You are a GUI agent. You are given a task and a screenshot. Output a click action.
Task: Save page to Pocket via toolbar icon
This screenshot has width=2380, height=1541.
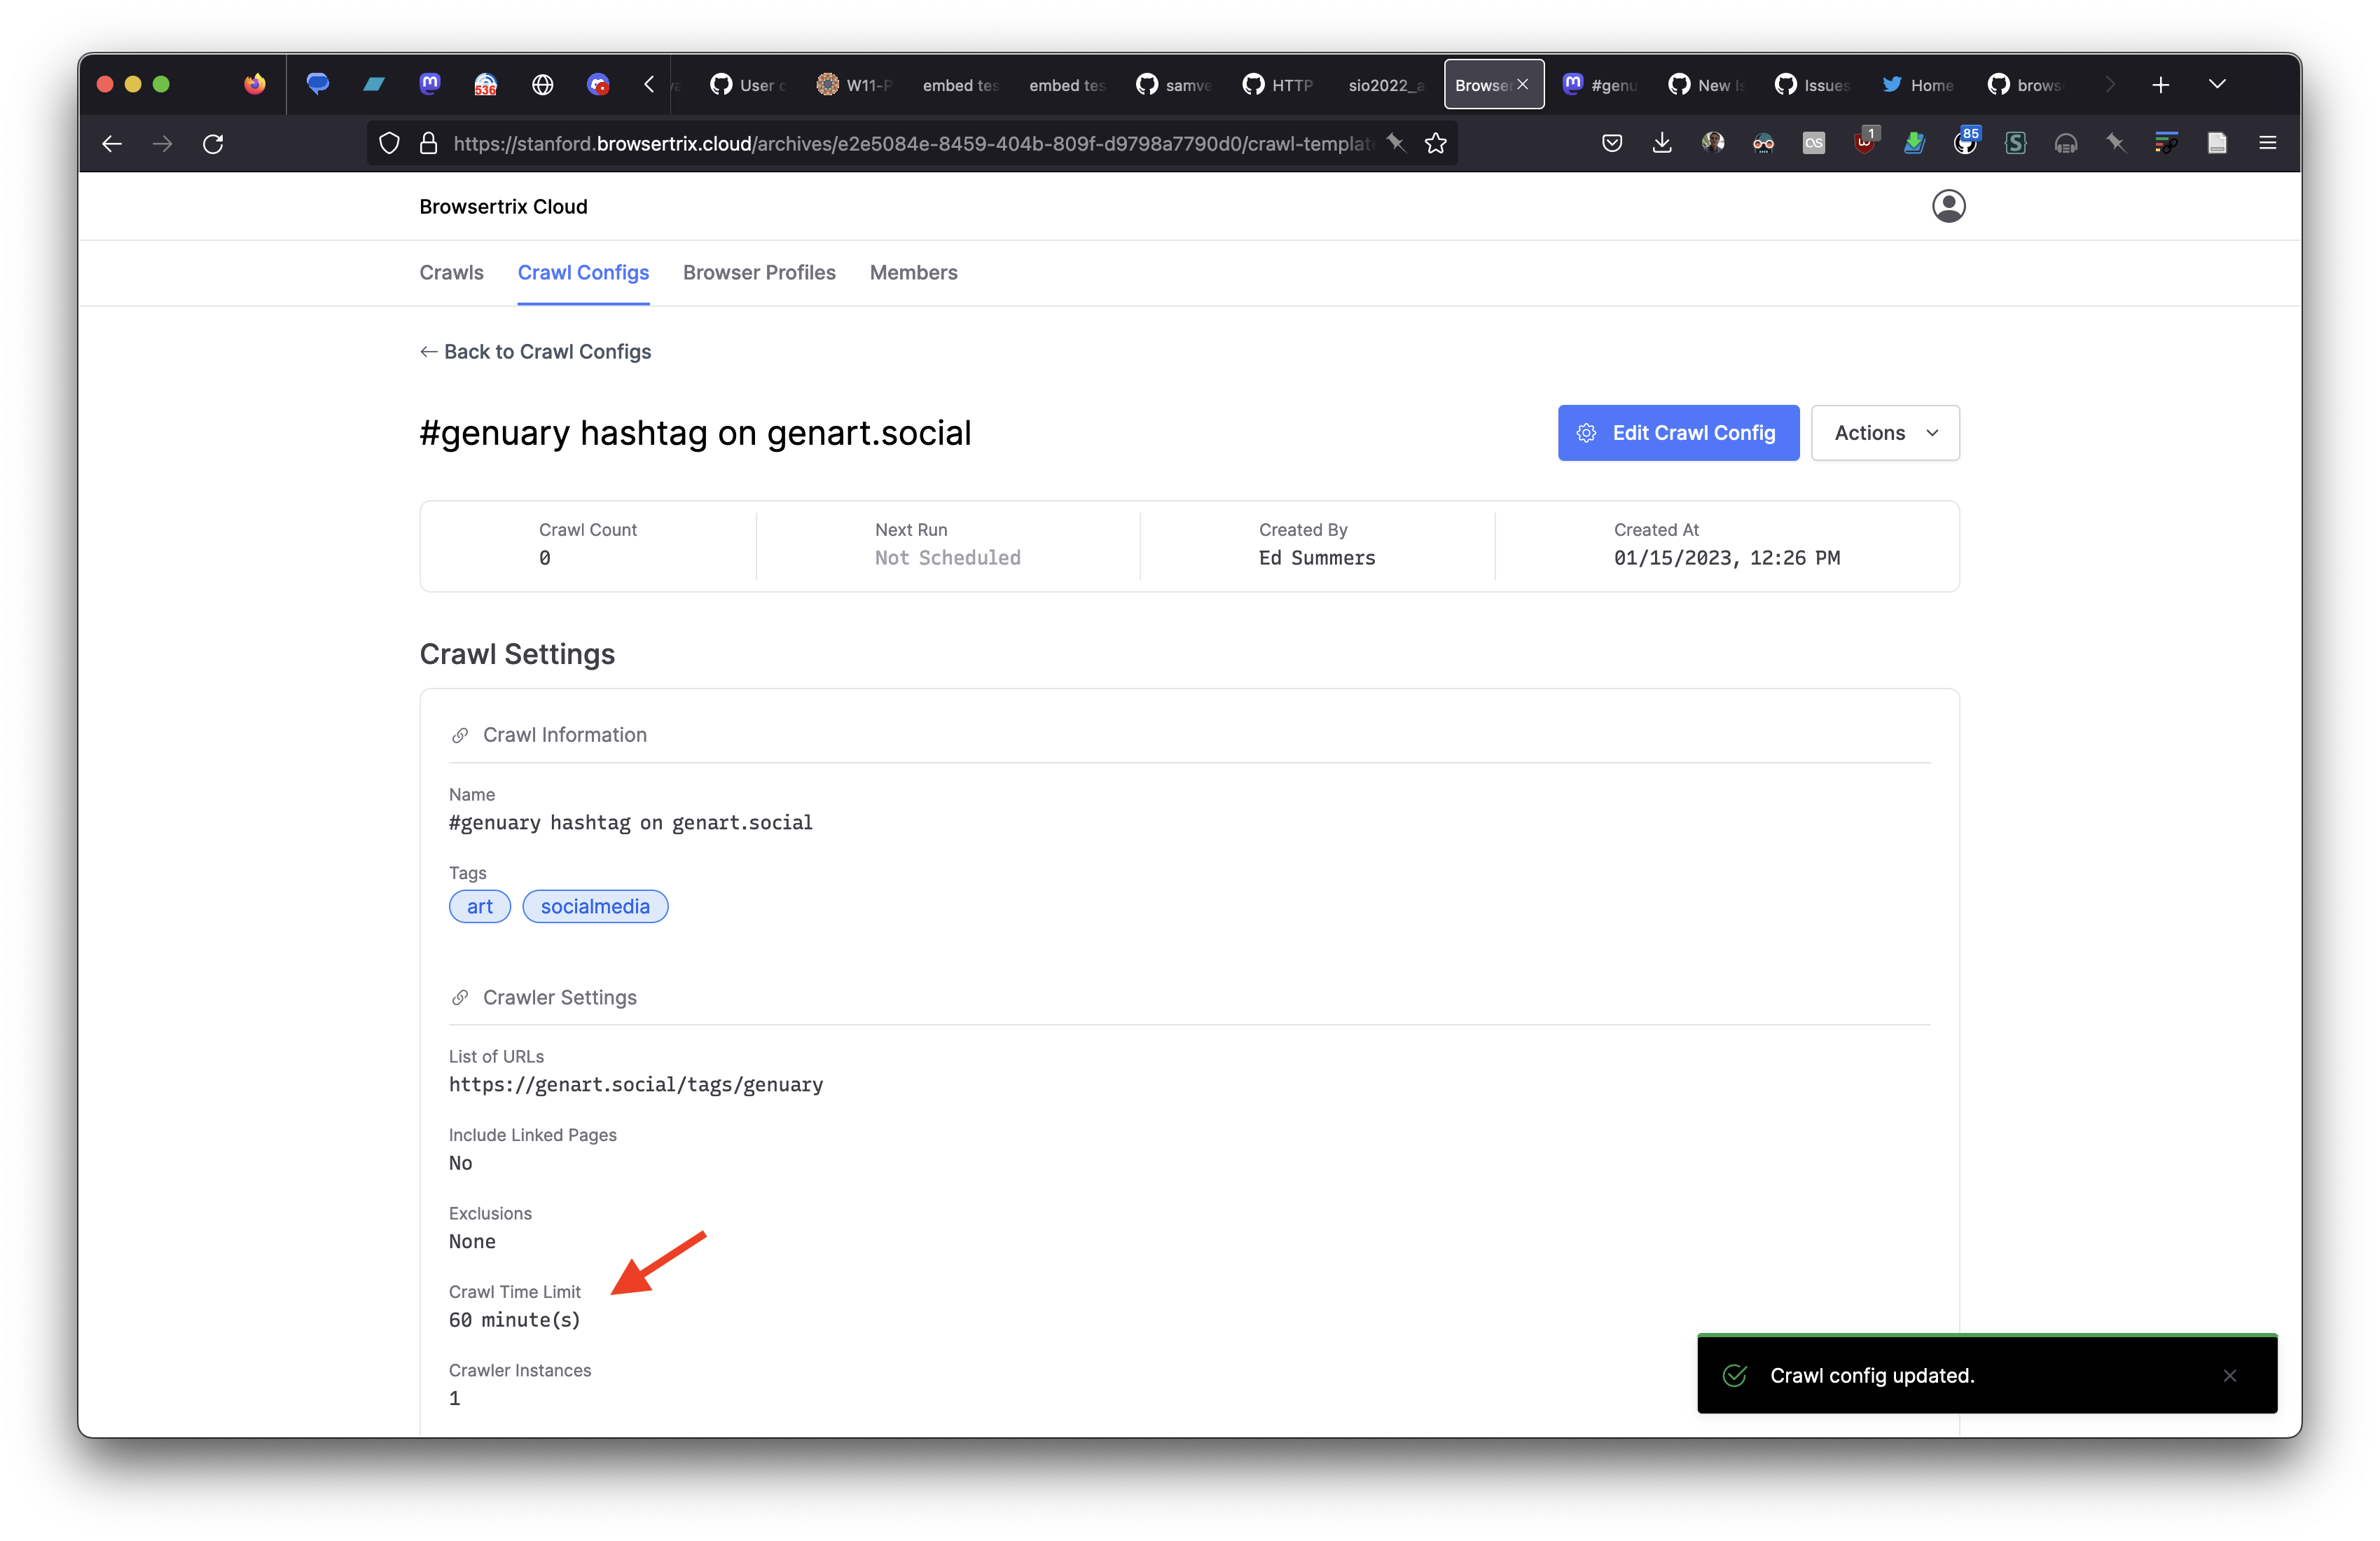coord(1612,143)
